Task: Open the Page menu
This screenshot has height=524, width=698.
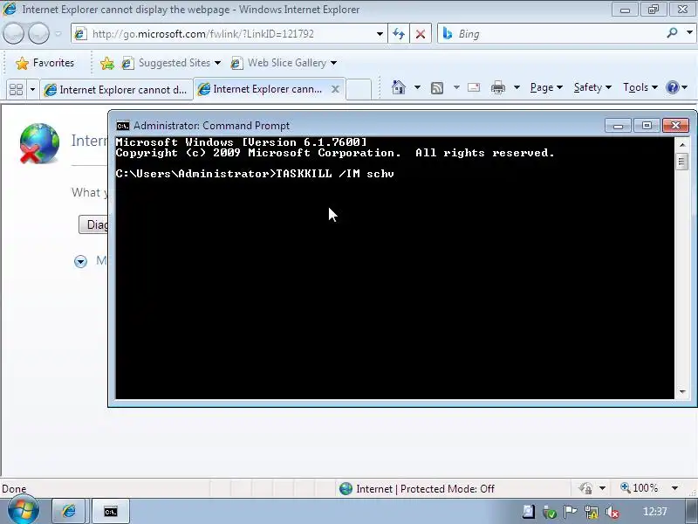Action: click(x=546, y=87)
